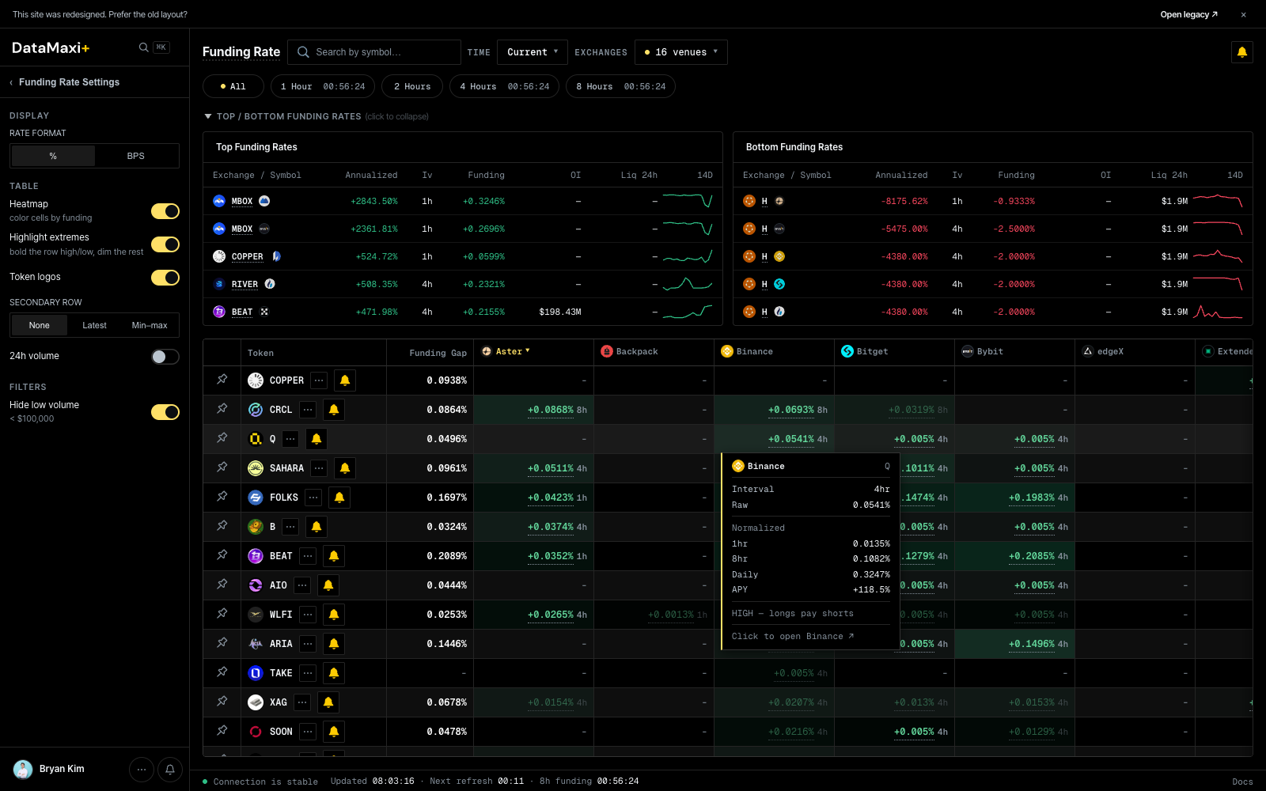The height and width of the screenshot is (791, 1266).
Task: Open the 16 venues exchanges dropdown
Action: click(681, 52)
